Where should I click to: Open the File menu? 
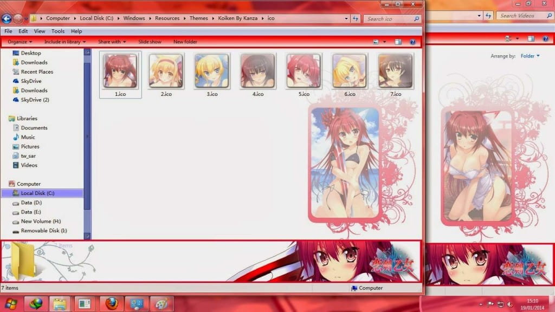click(x=8, y=31)
